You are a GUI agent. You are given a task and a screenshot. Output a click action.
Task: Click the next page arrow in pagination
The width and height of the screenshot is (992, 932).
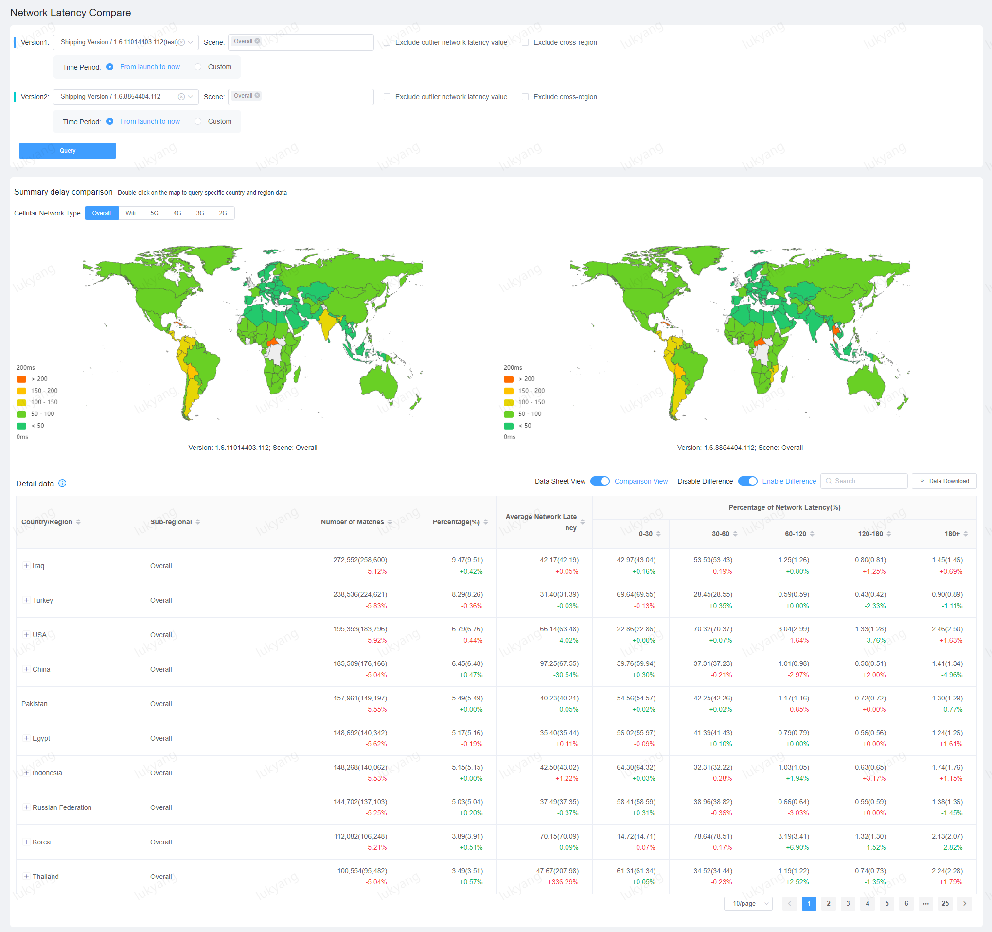pyautogui.click(x=965, y=904)
